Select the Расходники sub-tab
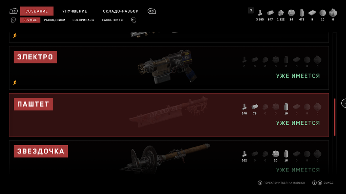Image resolution: width=346 pixels, height=194 pixels. (54, 20)
